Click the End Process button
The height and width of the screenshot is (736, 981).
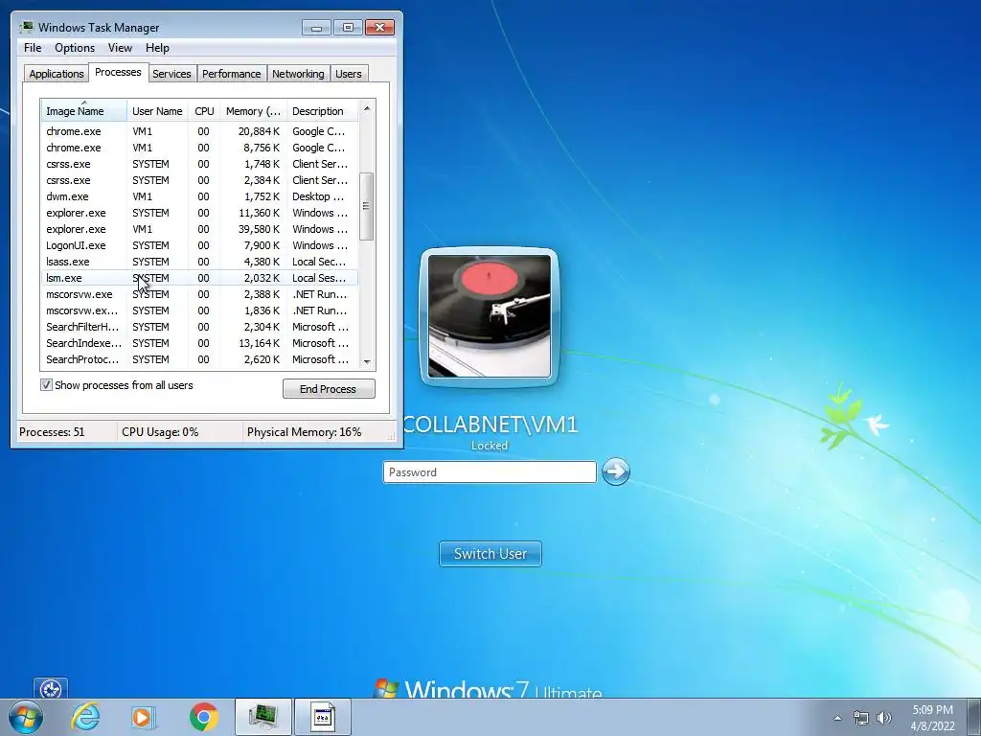[x=329, y=389]
